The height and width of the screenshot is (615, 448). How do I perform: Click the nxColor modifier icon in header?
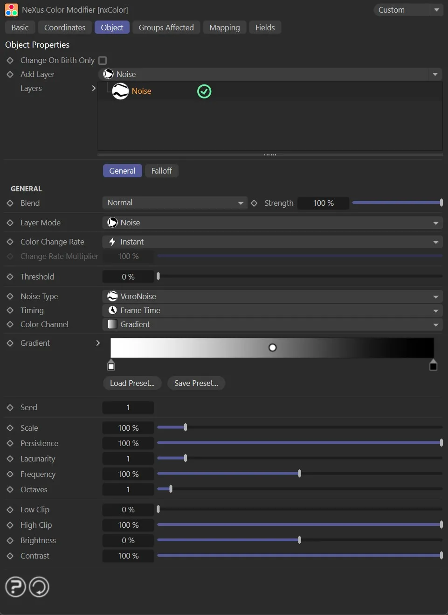point(11,10)
